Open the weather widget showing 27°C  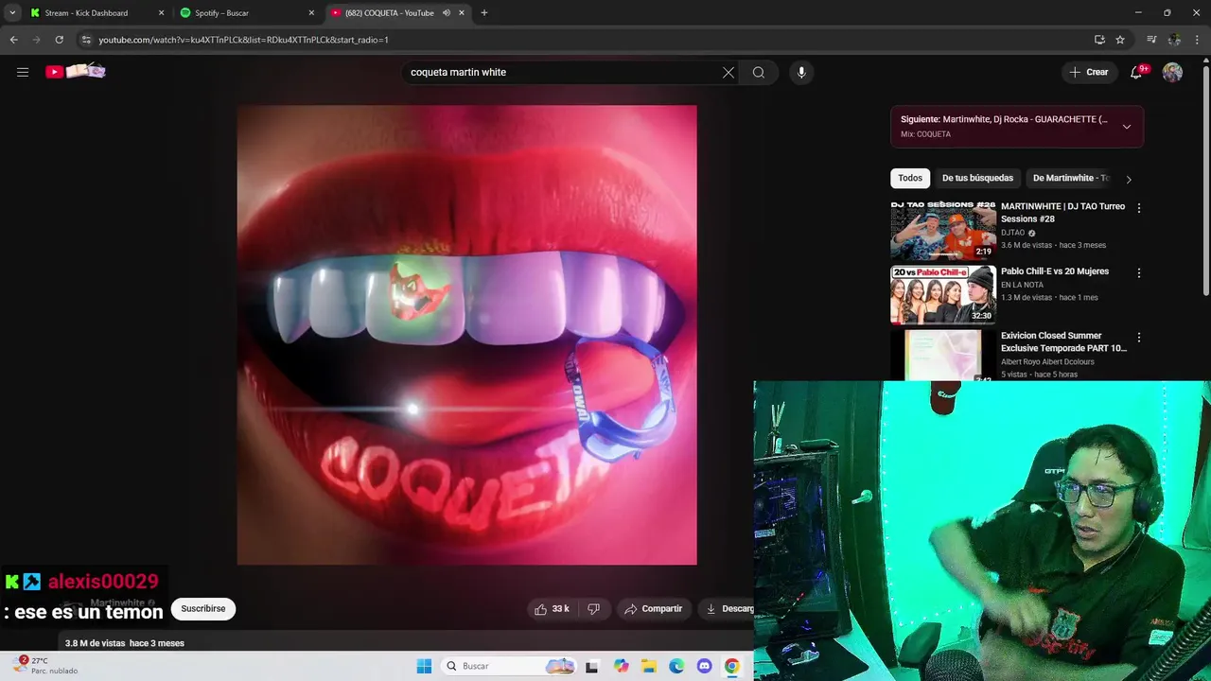[45, 666]
